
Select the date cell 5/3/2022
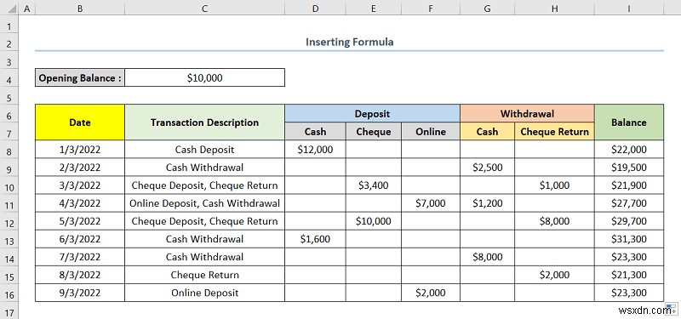80,221
